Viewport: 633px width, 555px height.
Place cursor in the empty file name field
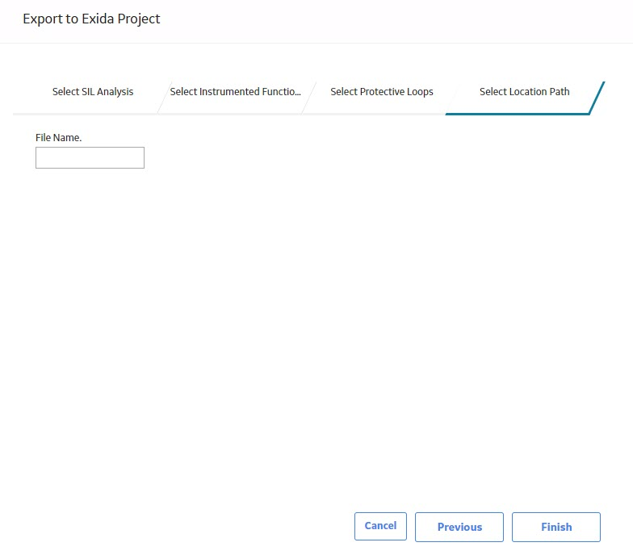coord(90,158)
